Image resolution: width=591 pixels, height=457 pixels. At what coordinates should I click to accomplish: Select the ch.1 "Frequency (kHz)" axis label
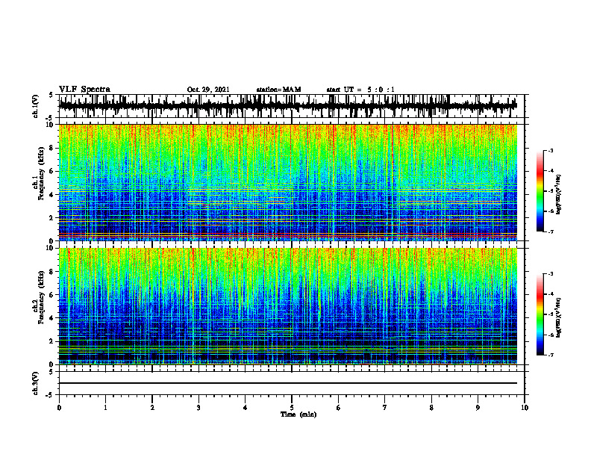[x=41, y=174]
